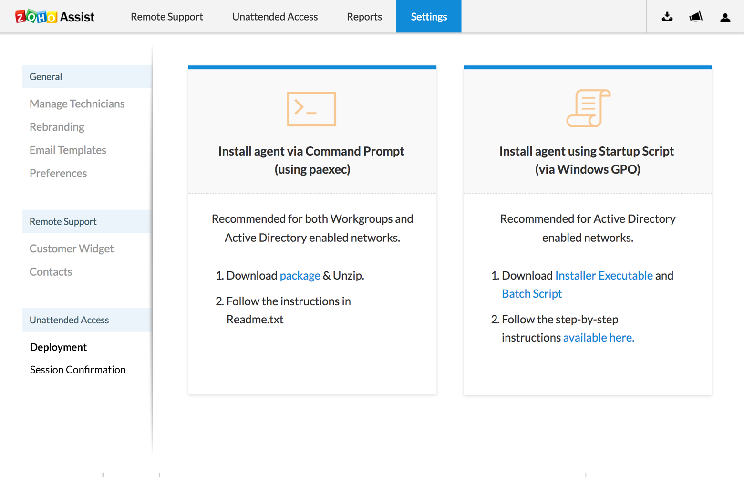Screen dimensions: 744x477
Task: Download the Installer Executable link
Action: (x=604, y=276)
